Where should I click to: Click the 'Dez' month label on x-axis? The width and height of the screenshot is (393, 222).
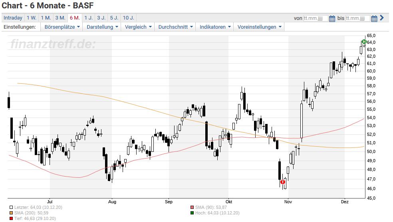345,202
